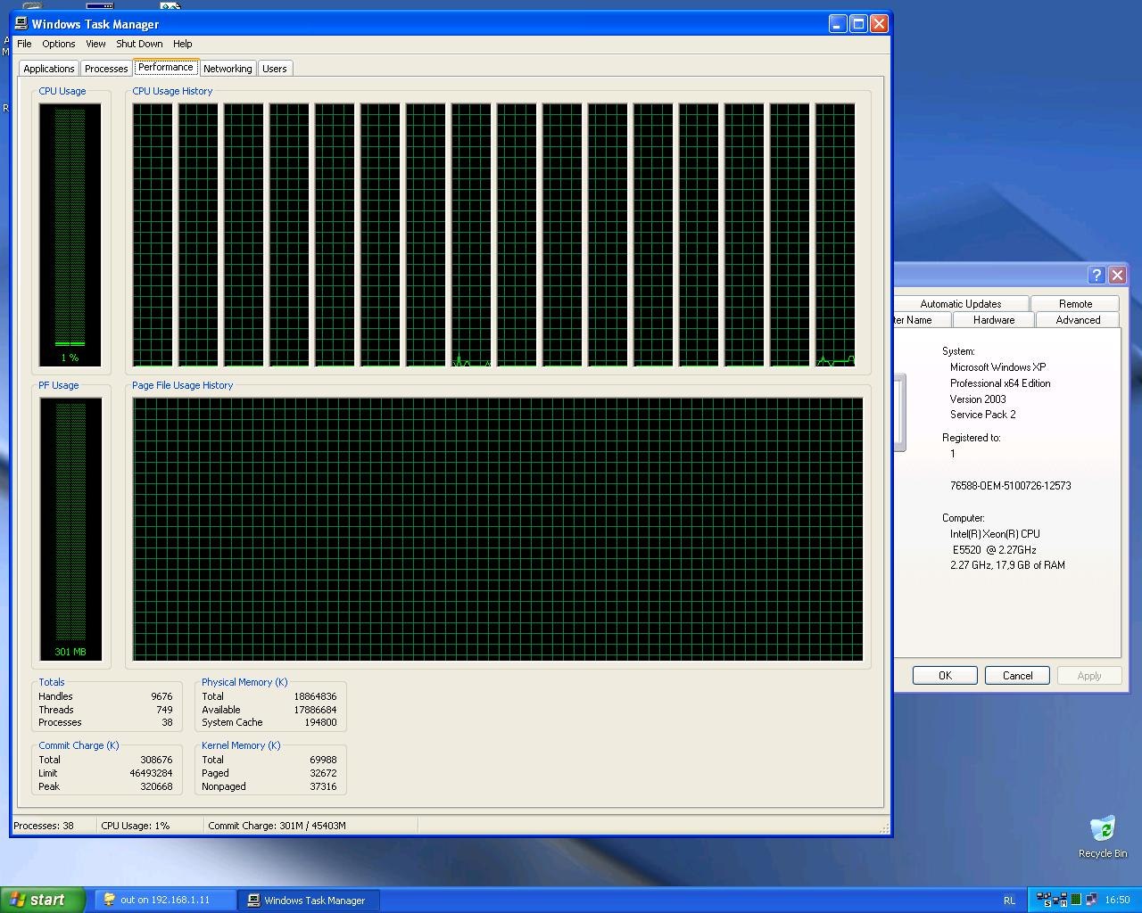1142x913 pixels.
Task: Open the Start menu
Action: [x=43, y=900]
